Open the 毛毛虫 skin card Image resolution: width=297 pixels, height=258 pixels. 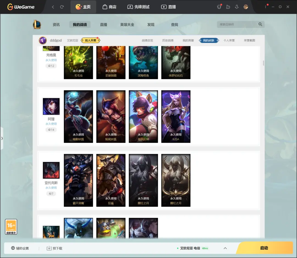(x=78, y=62)
